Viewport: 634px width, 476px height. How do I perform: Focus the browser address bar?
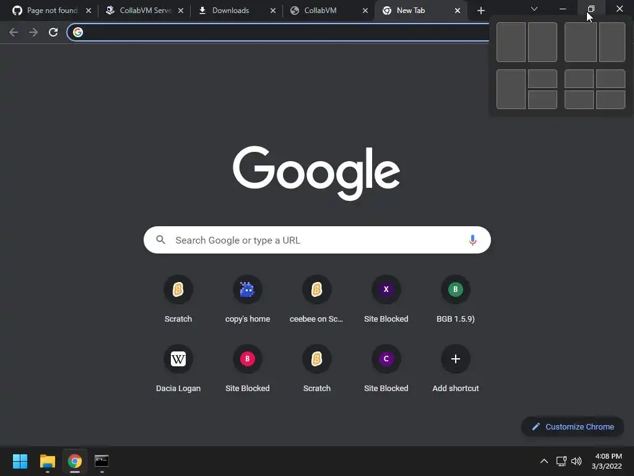279,32
